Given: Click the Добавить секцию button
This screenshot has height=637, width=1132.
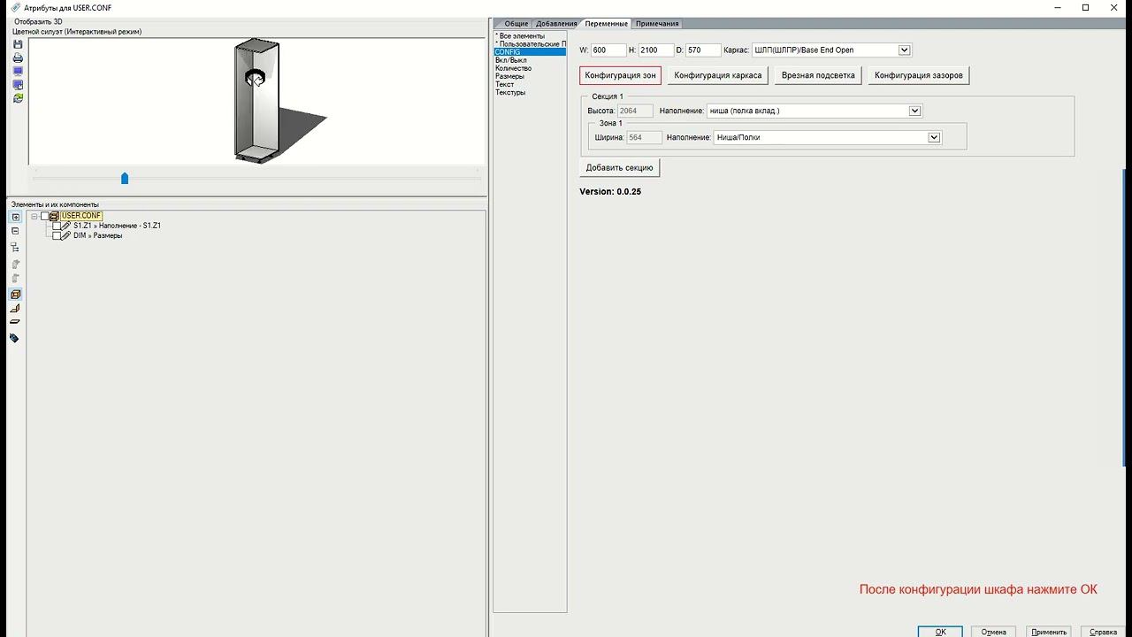Looking at the screenshot, I should coord(619,168).
